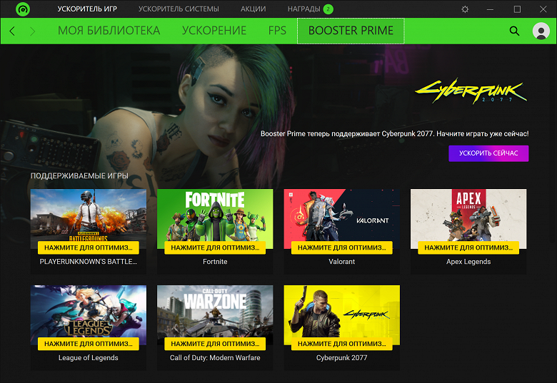Click the Fortnite title text
The height and width of the screenshot is (383, 557).
coord(215,262)
